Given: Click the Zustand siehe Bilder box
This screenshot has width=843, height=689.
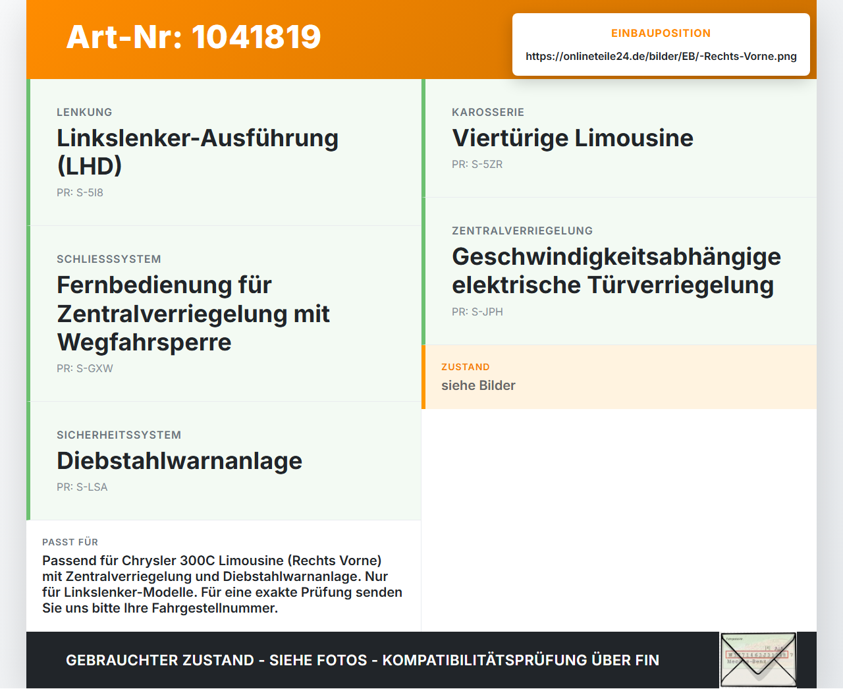Looking at the screenshot, I should click(619, 377).
